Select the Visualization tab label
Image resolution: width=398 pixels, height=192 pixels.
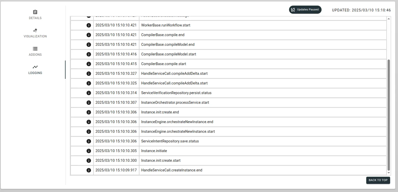pyautogui.click(x=35, y=36)
